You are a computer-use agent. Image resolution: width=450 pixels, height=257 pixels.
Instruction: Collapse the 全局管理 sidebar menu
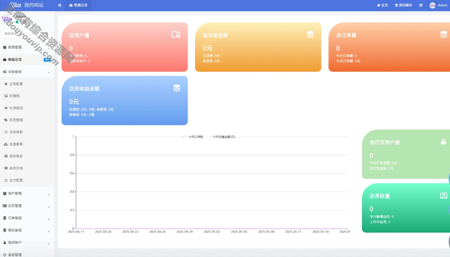click(x=26, y=72)
